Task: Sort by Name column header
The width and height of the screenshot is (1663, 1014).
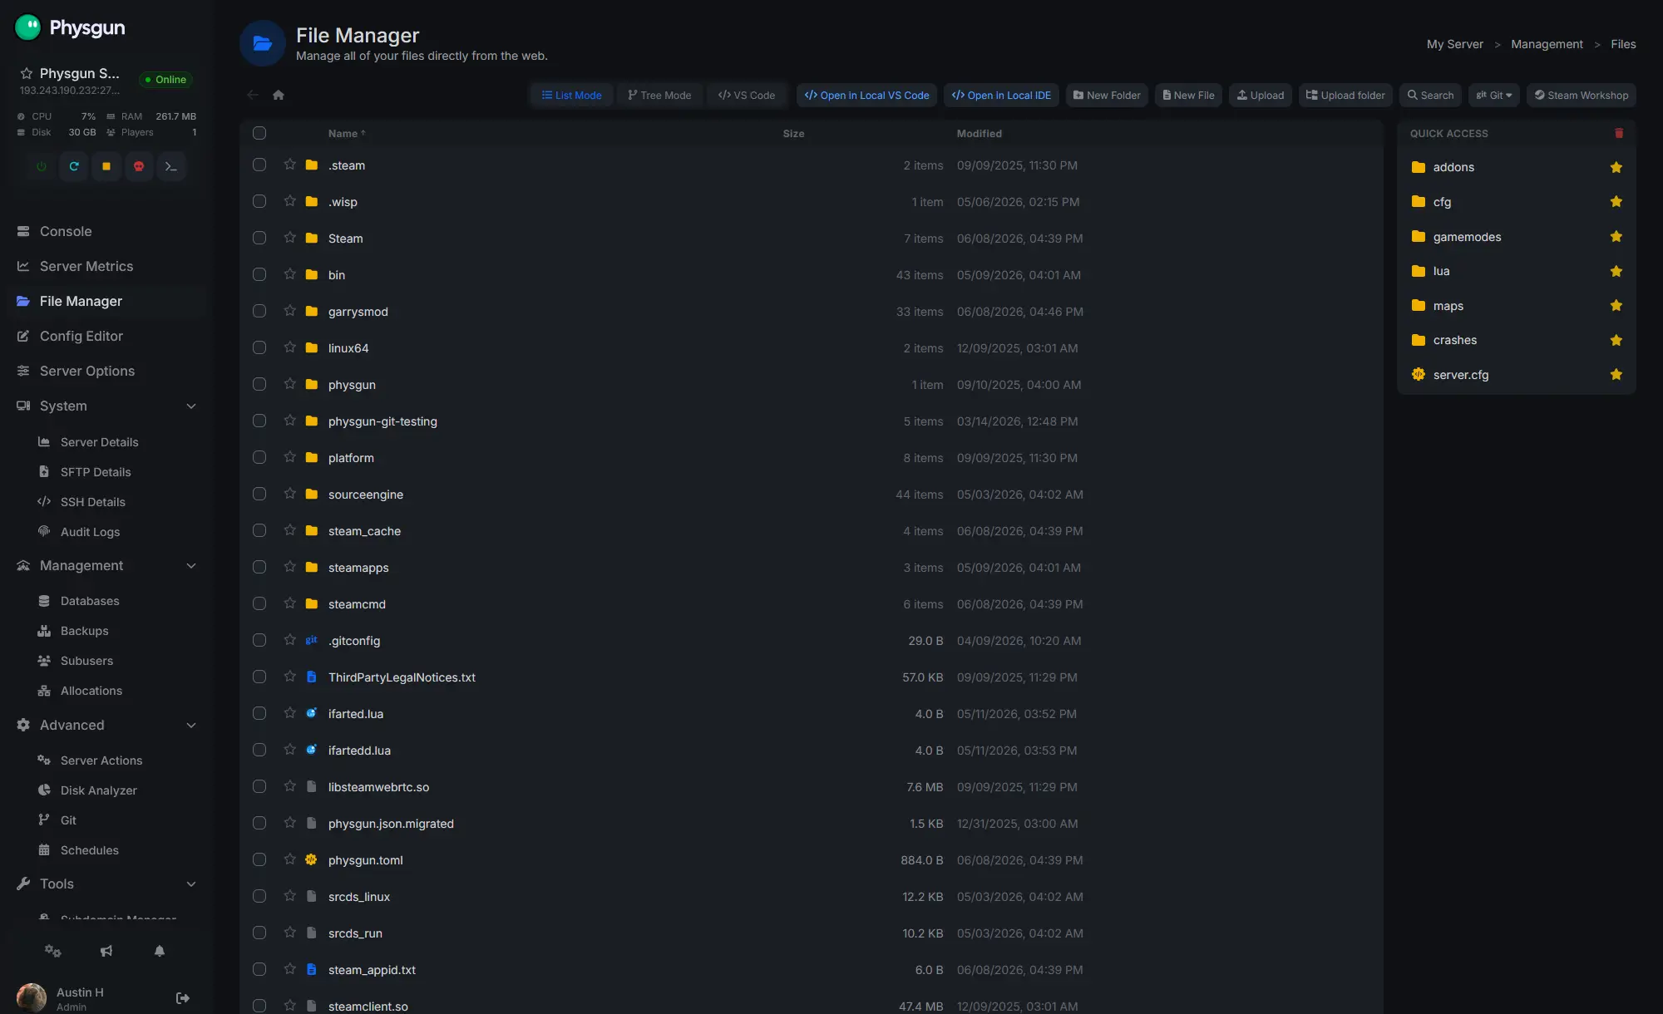Action: (347, 134)
